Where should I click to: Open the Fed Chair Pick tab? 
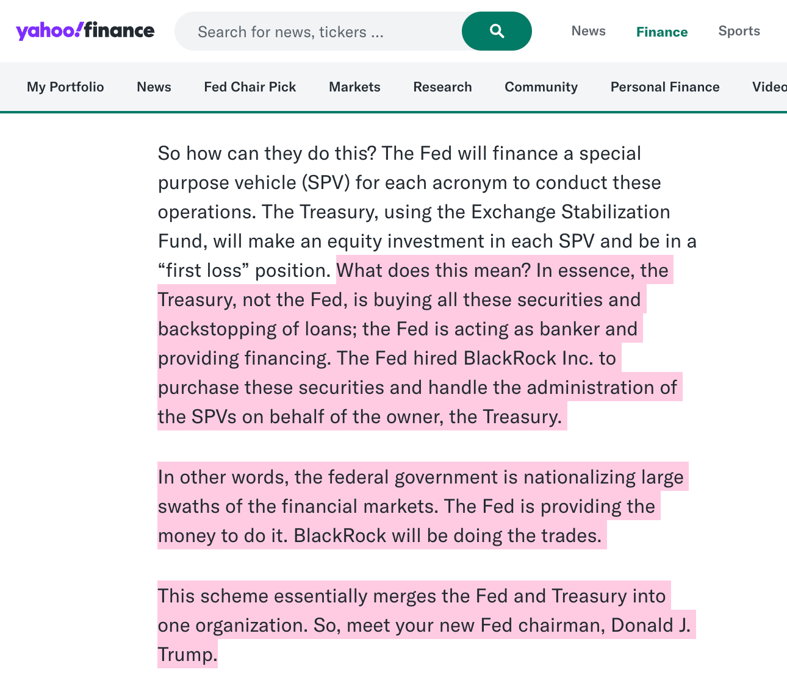[250, 87]
